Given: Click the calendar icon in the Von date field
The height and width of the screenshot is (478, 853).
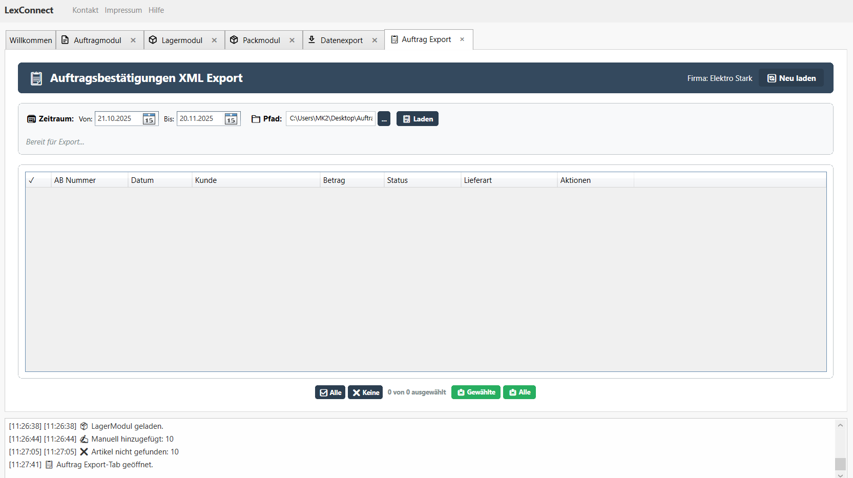Looking at the screenshot, I should pyautogui.click(x=149, y=119).
